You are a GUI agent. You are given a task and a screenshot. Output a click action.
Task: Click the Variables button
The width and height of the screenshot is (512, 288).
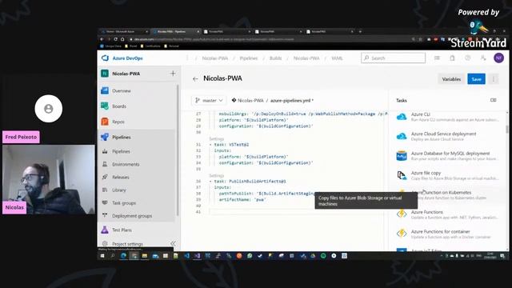451,79
